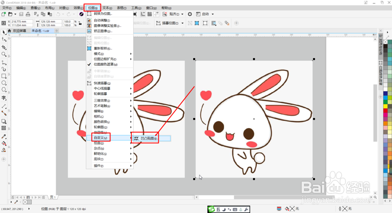
Task: Open the 启动 launcher dropdown arrow
Action: pyautogui.click(x=213, y=14)
